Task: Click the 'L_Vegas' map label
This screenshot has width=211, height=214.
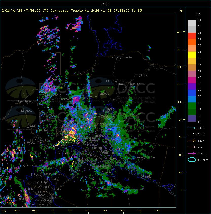Action: (x=29, y=143)
